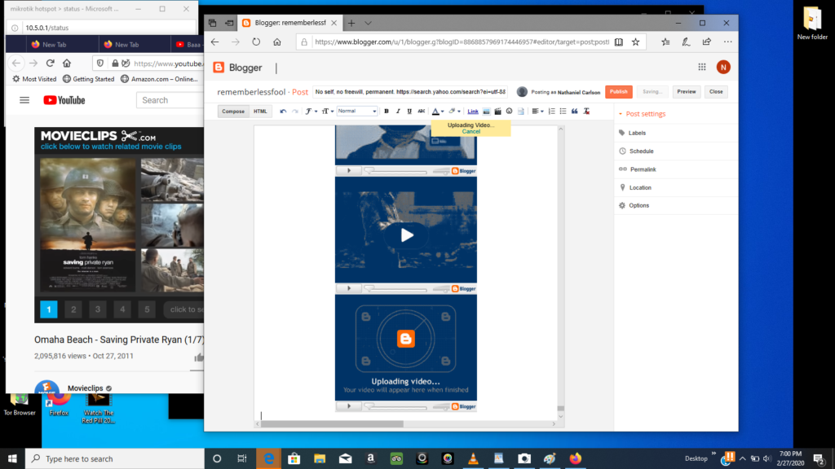Apply italic formatting in post editor
Viewport: 835px width, 469px height.
coord(398,111)
